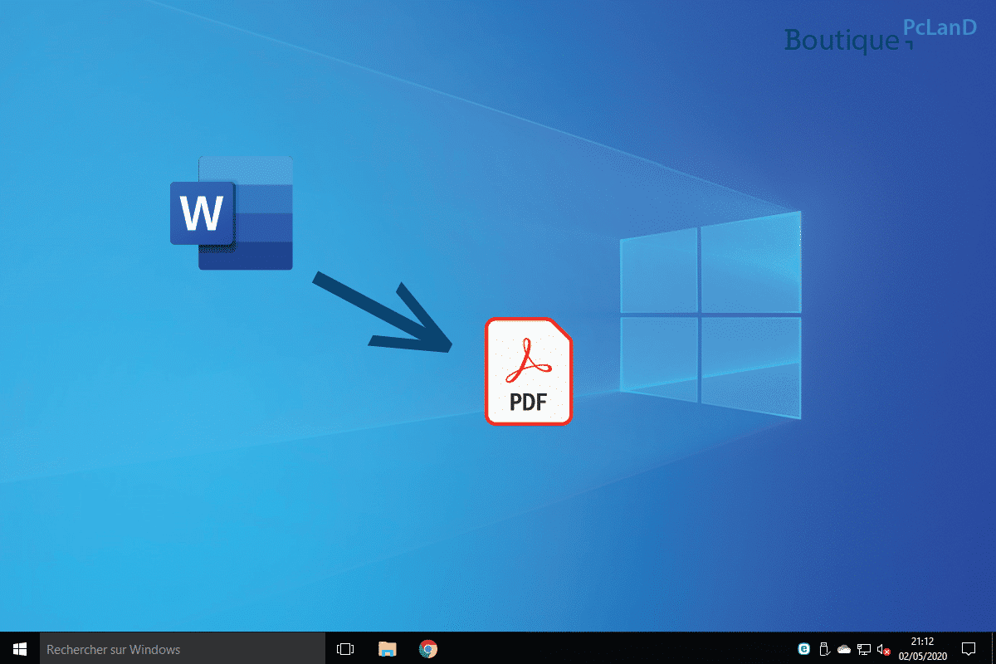
Task: Click the date 02/05/2020 on the taskbar
Action: pyautogui.click(x=921, y=654)
